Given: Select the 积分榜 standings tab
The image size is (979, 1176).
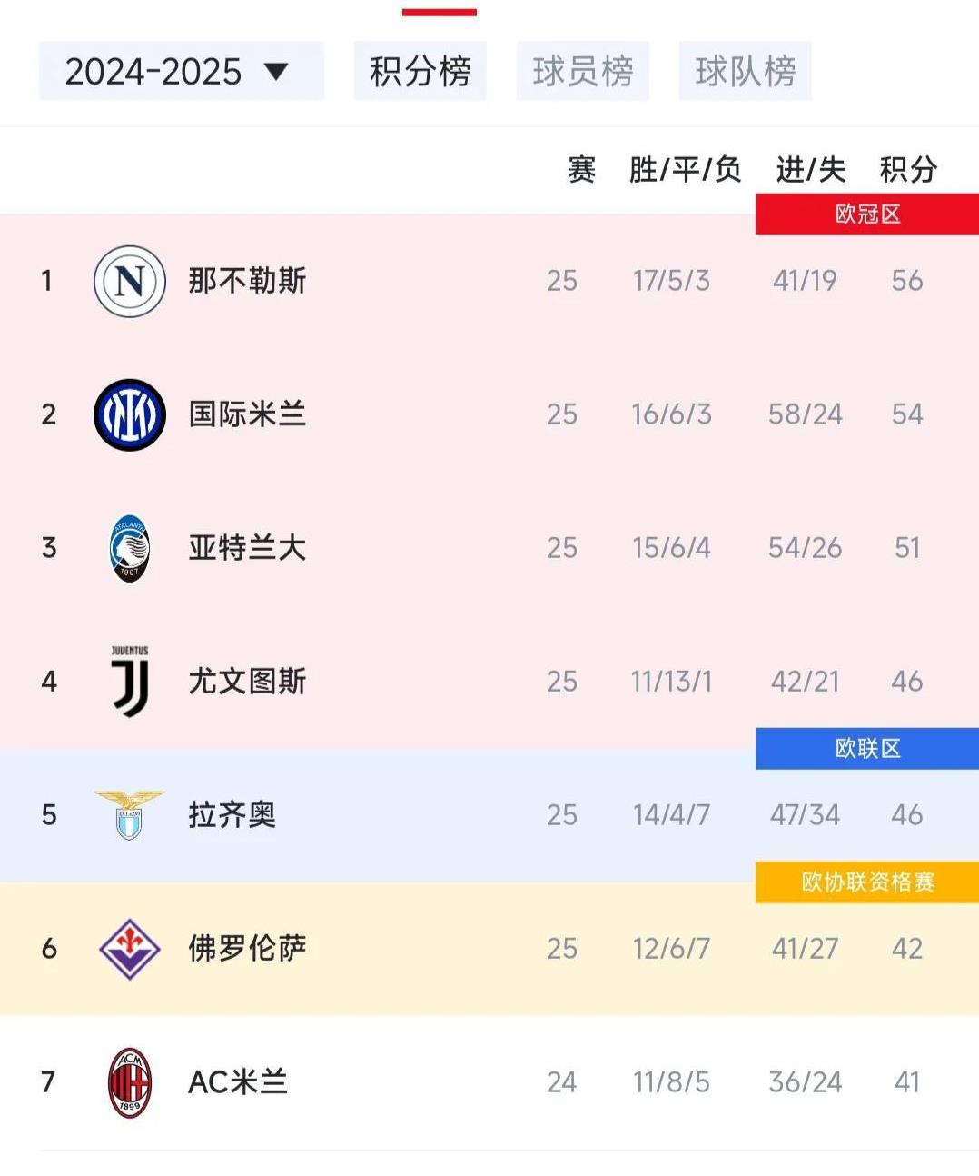Looking at the screenshot, I should pyautogui.click(x=420, y=72).
